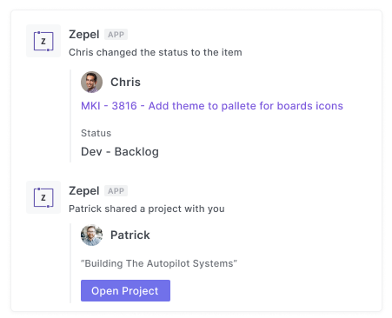Click "Chris changed the status to the item" text

click(156, 52)
